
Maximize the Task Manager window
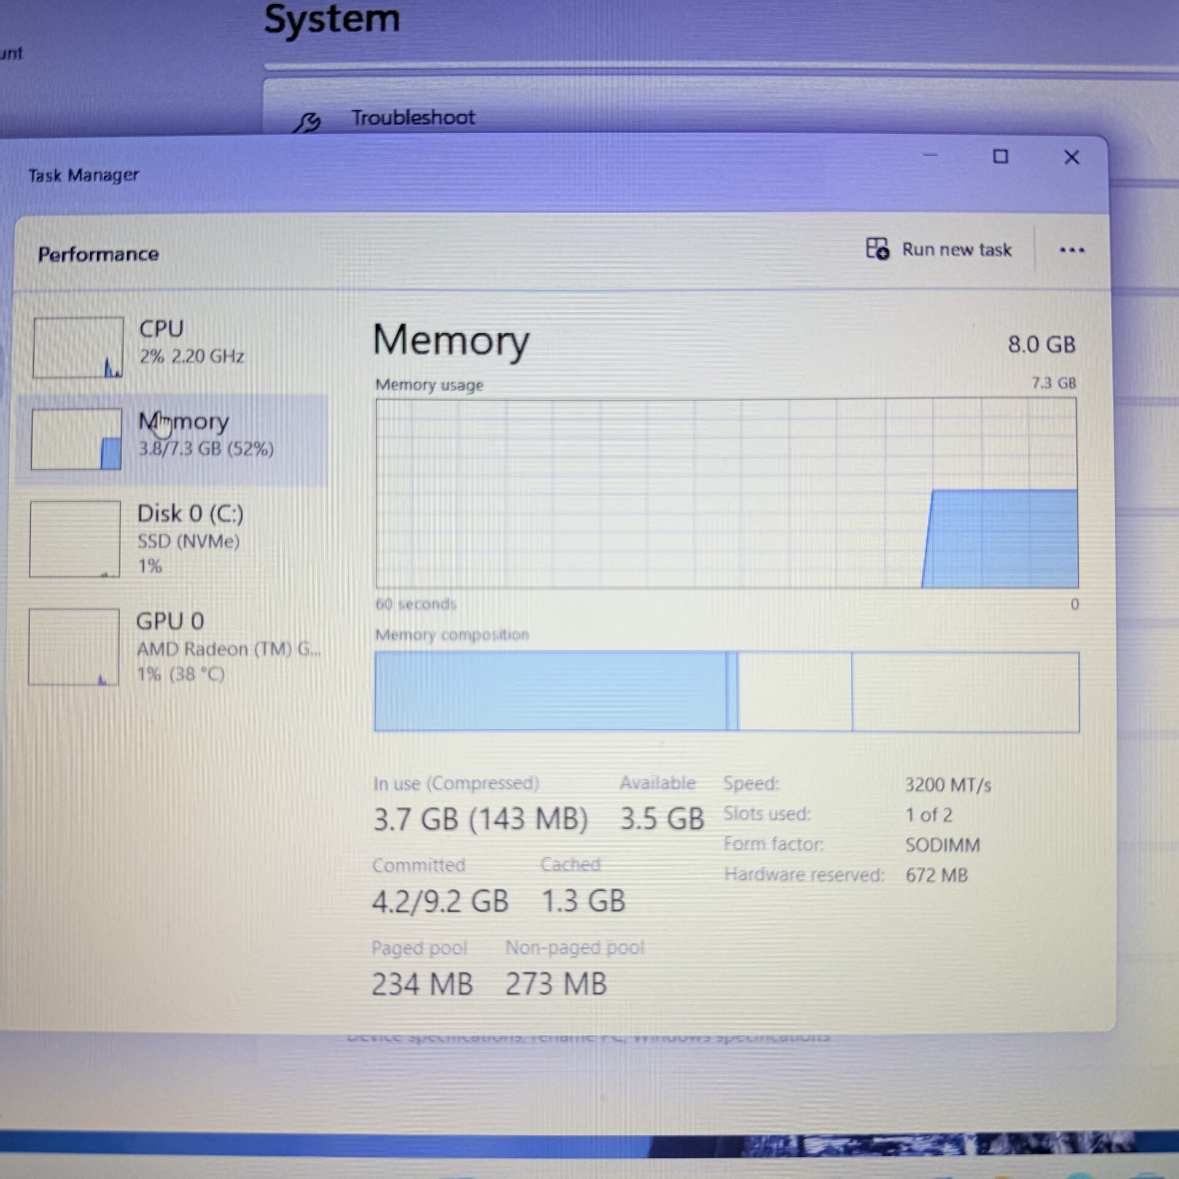1000,157
